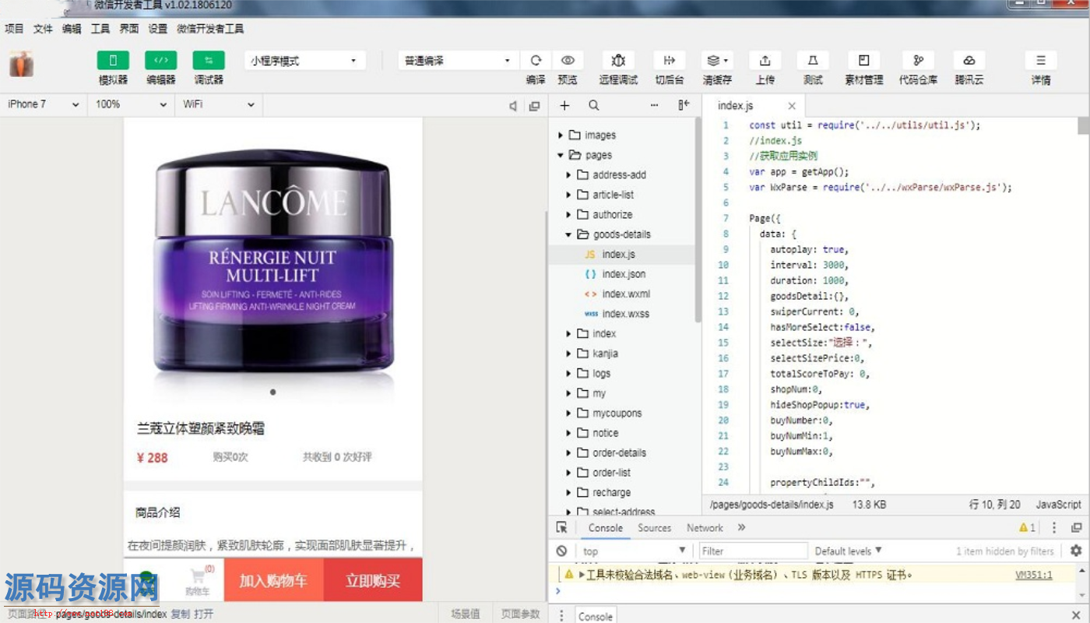The width and height of the screenshot is (1090, 623).
Task: Open the WiFi network dropdown
Action: coord(218,104)
